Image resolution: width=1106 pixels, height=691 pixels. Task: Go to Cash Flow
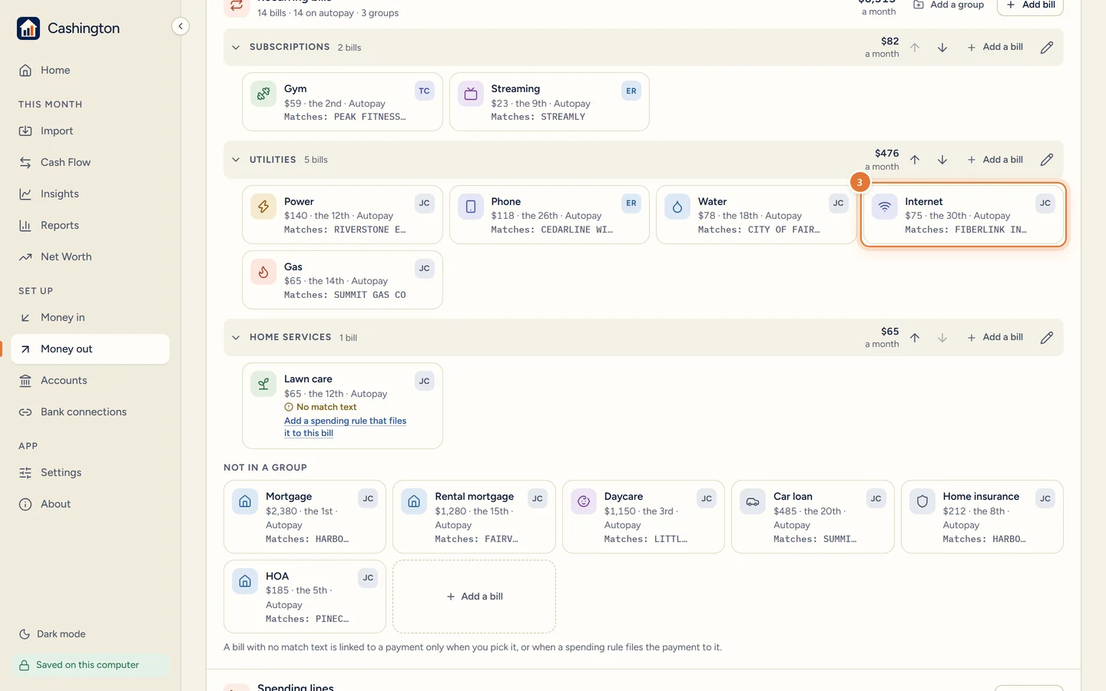[x=91, y=163]
